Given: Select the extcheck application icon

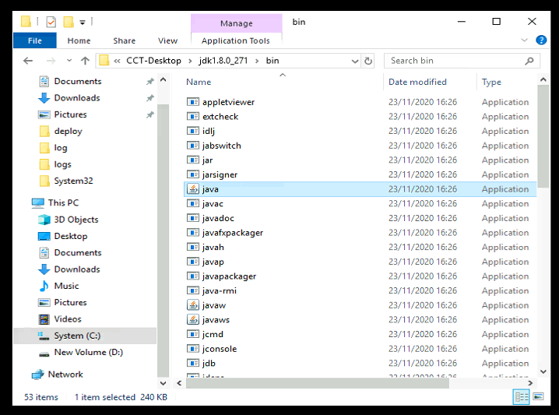Looking at the screenshot, I should [193, 117].
